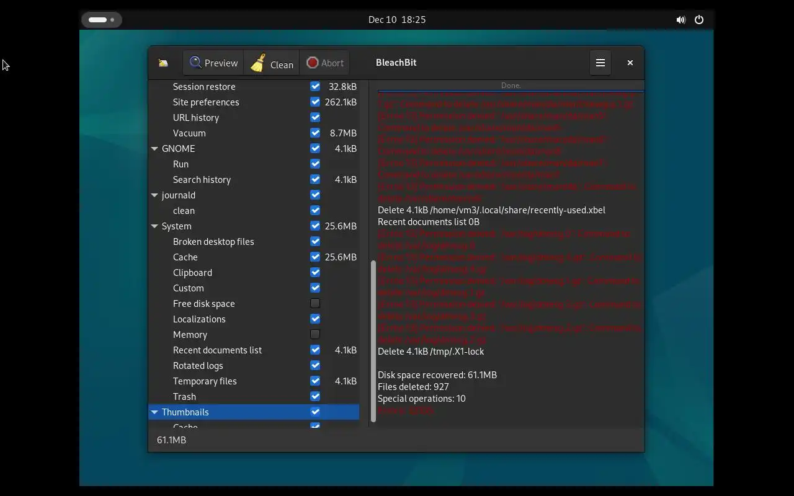
Task: Click the recently-used.xbel delete log line
Action: click(x=491, y=210)
